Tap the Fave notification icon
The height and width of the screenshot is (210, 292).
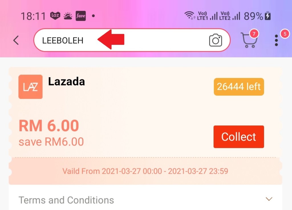point(81,16)
